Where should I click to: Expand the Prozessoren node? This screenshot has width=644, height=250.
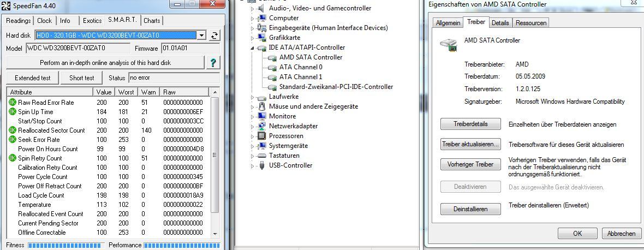(253, 136)
